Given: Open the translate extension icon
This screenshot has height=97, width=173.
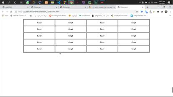Looking at the screenshot, I should click(x=146, y=12).
